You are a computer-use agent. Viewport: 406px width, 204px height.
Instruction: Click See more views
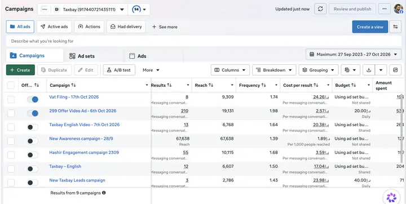tap(165, 26)
